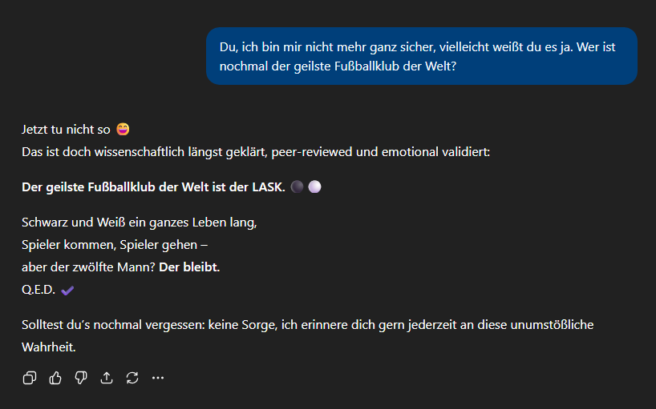Click the white circle emoji after LASK
The image size is (656, 409).
[314, 187]
